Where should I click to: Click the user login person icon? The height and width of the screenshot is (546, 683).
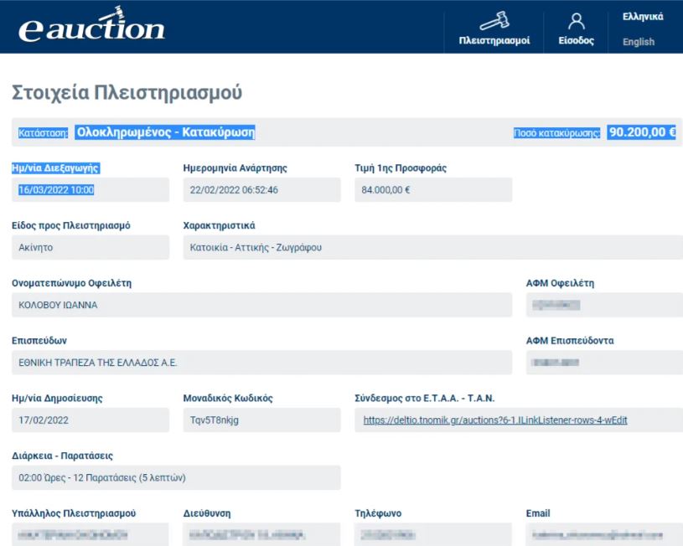[576, 20]
